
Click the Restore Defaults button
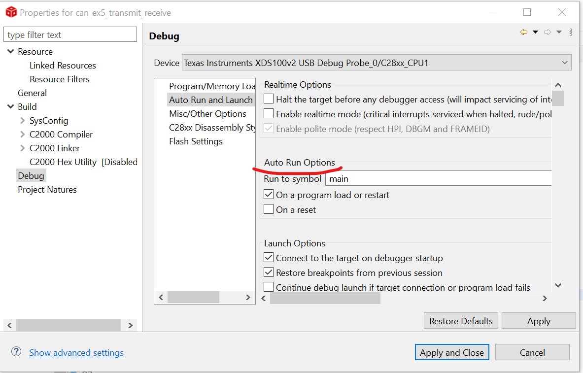(461, 321)
